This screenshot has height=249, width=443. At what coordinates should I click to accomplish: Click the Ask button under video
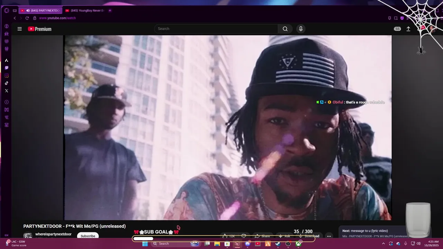click(x=284, y=236)
